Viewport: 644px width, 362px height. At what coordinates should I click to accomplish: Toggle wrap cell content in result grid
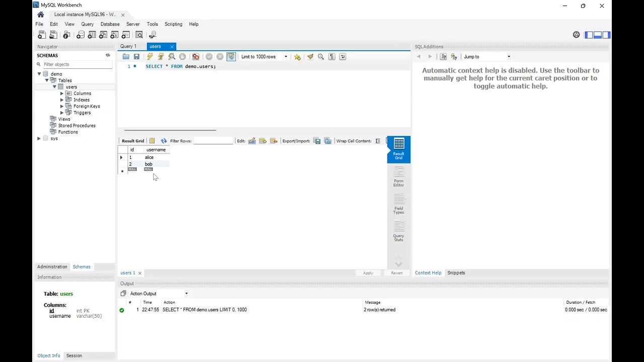point(378,141)
